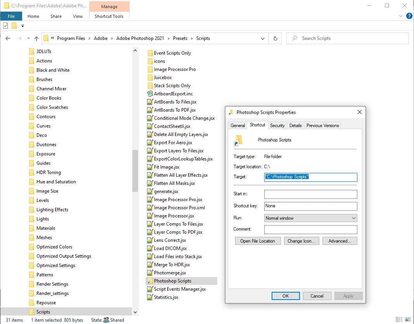The width and height of the screenshot is (414, 324).
Task: Switch to the Home ribbon tab
Action: (33, 16)
